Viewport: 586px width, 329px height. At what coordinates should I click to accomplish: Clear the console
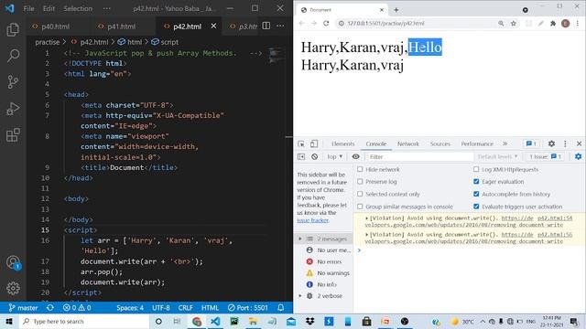(x=315, y=156)
